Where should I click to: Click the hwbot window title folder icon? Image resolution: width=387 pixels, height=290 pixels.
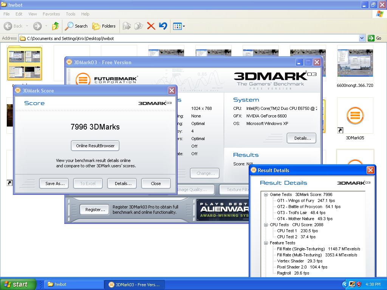[4, 5]
